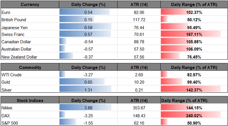
Task: Click the ATR (14) header in the Currency table
Action: (139, 5)
